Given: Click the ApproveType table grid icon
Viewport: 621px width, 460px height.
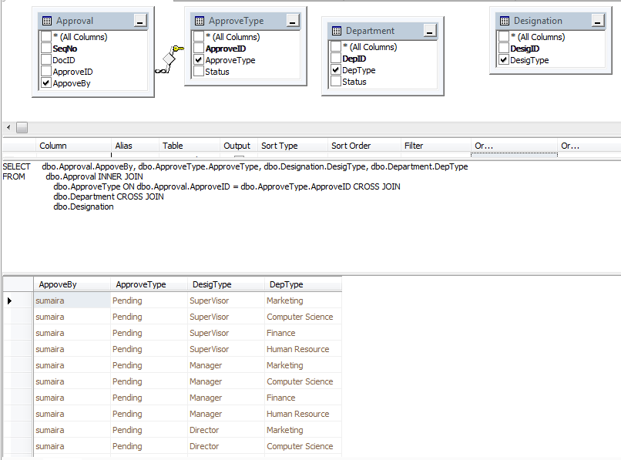Looking at the screenshot, I should click(x=200, y=21).
